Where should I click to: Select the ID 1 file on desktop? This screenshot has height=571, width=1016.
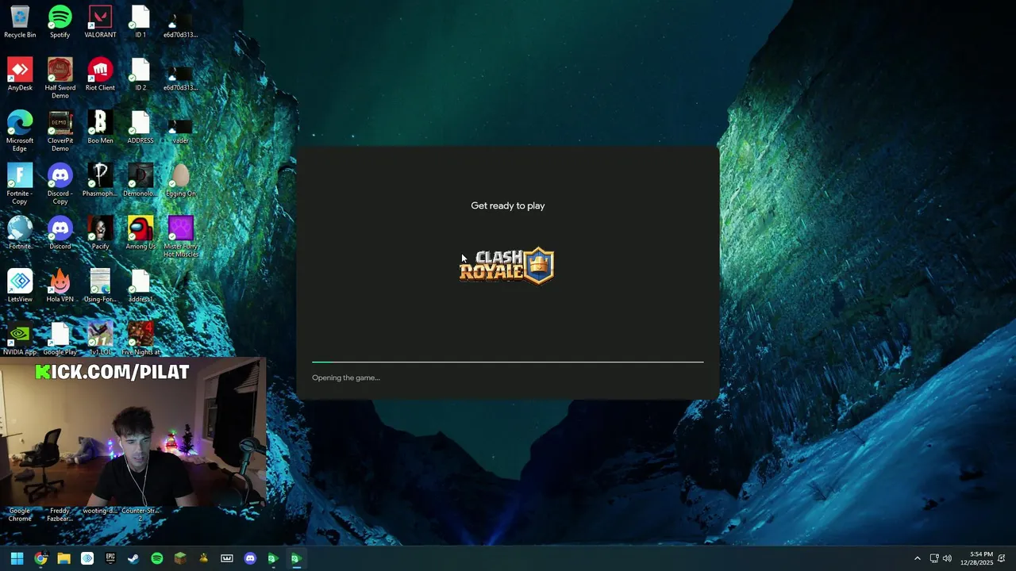pos(140,22)
